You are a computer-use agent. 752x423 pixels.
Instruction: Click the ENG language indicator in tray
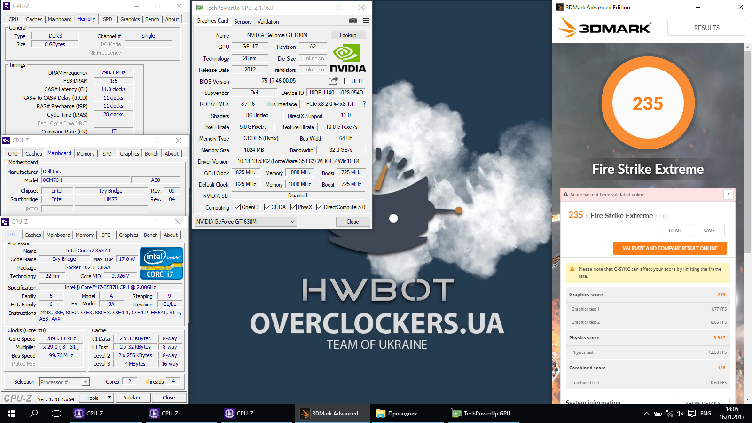coord(705,414)
